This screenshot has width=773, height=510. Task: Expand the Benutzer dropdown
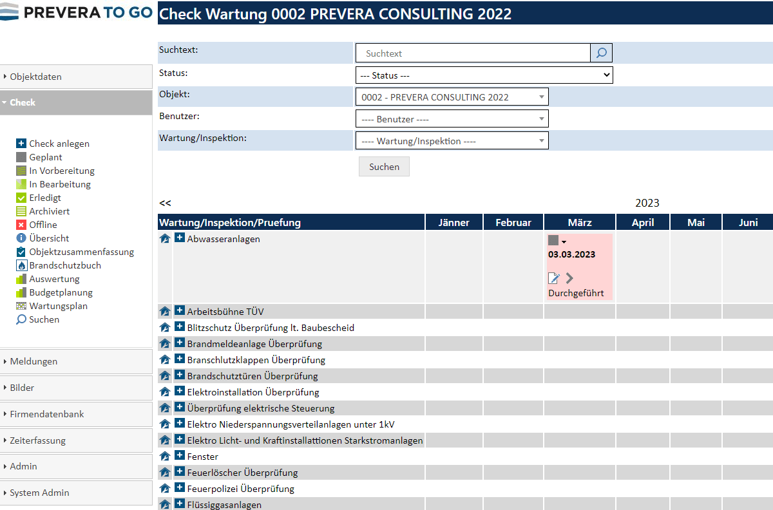(x=452, y=119)
